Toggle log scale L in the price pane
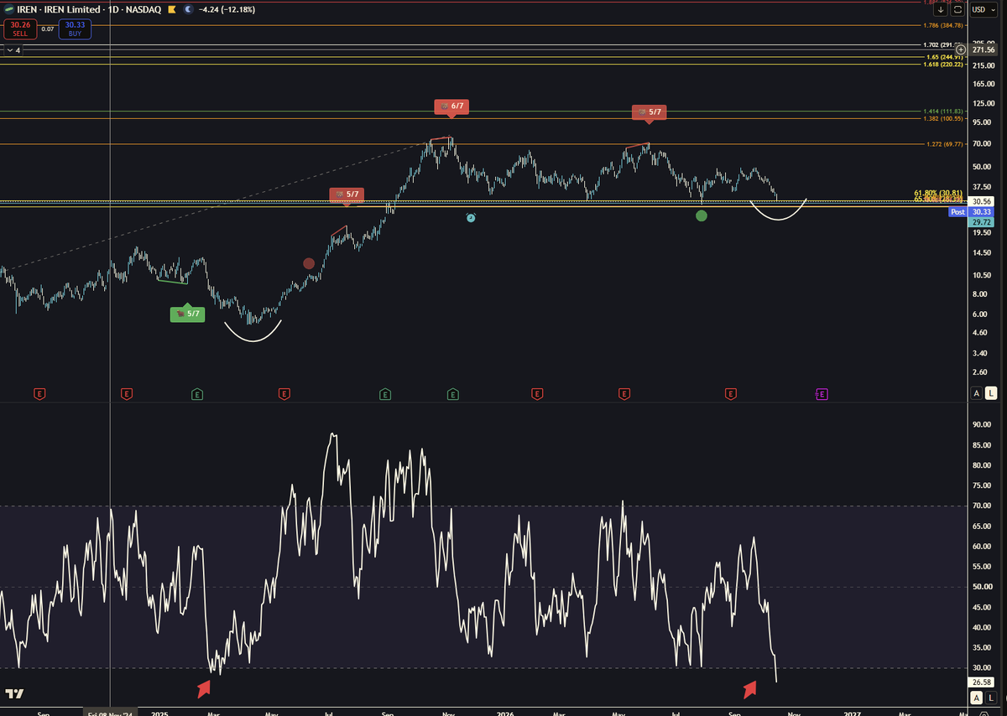1007x716 pixels. (x=991, y=393)
